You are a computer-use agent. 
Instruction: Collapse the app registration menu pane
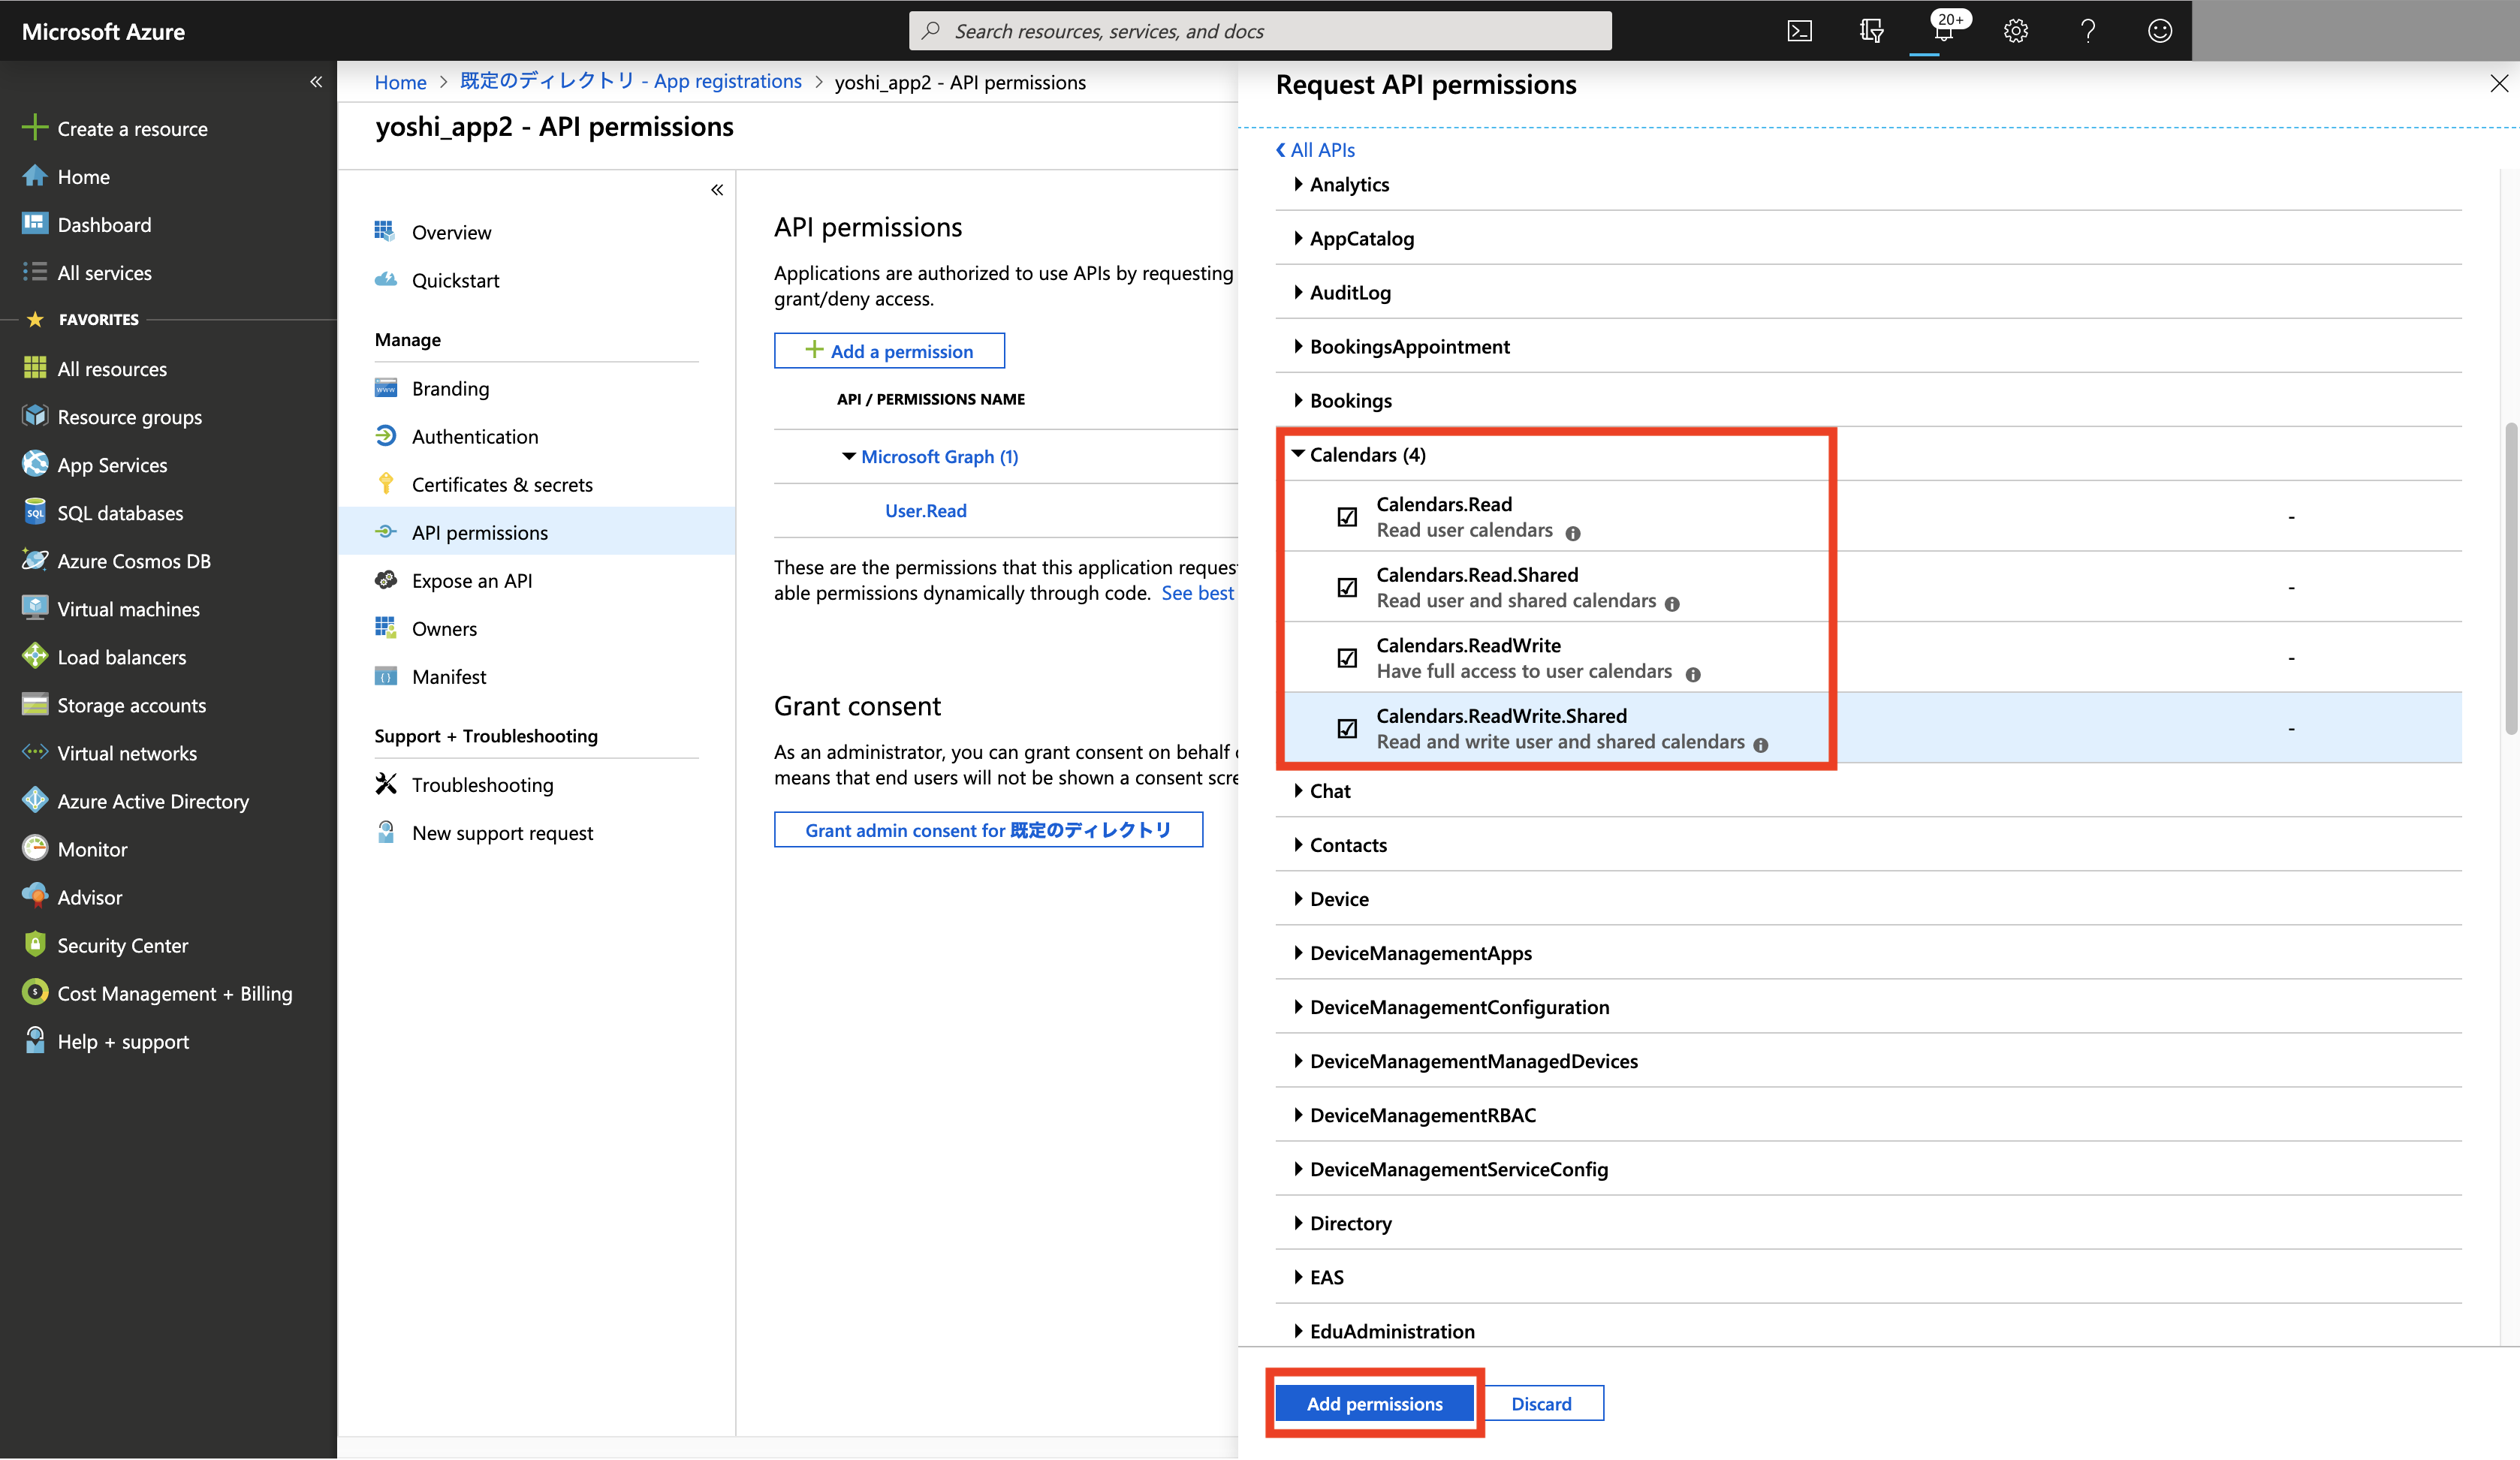coord(717,190)
